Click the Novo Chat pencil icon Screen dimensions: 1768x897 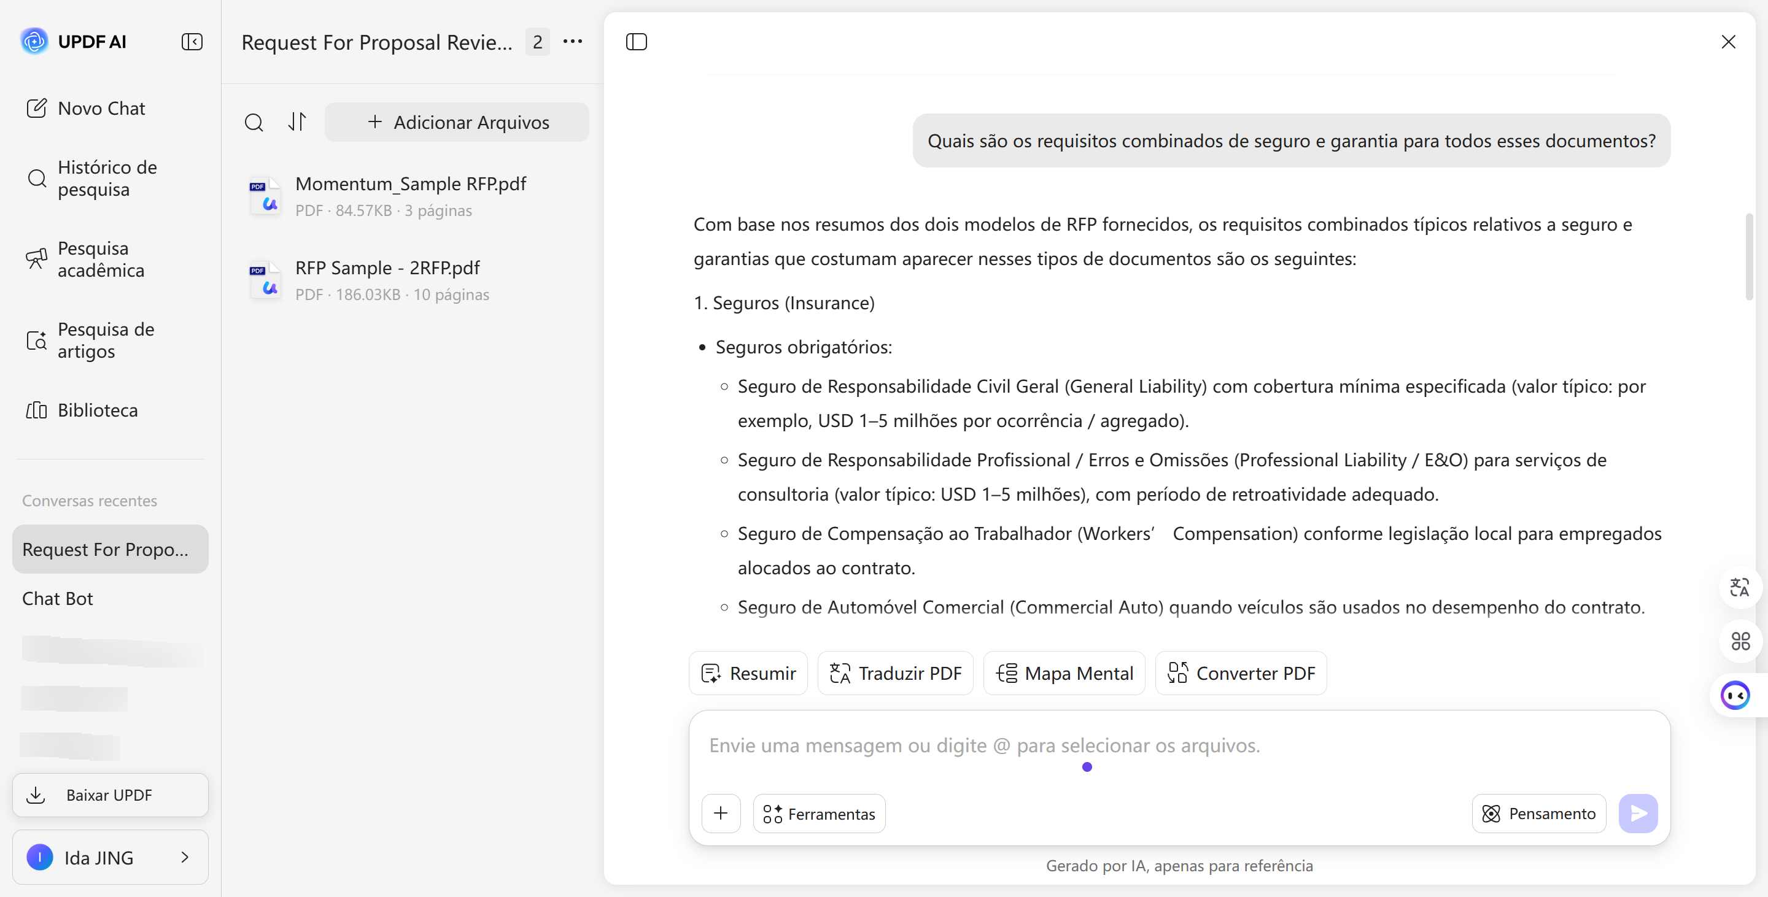[36, 109]
